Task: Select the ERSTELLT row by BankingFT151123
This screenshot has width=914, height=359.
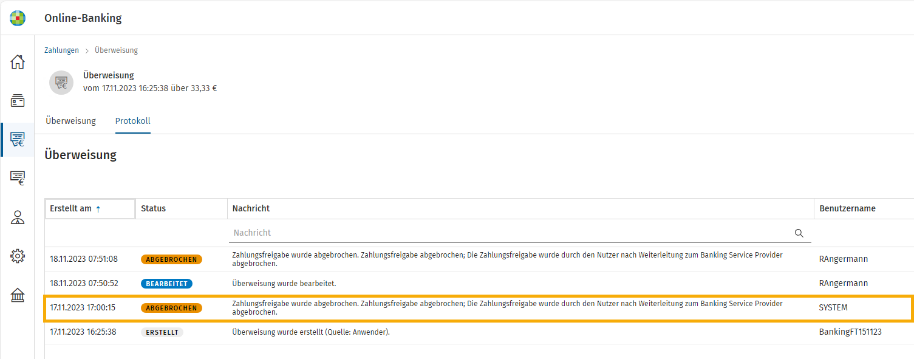Action: [x=479, y=332]
